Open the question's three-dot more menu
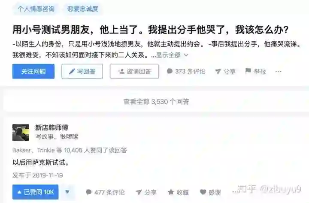This screenshot has width=309, height=203. point(278,72)
